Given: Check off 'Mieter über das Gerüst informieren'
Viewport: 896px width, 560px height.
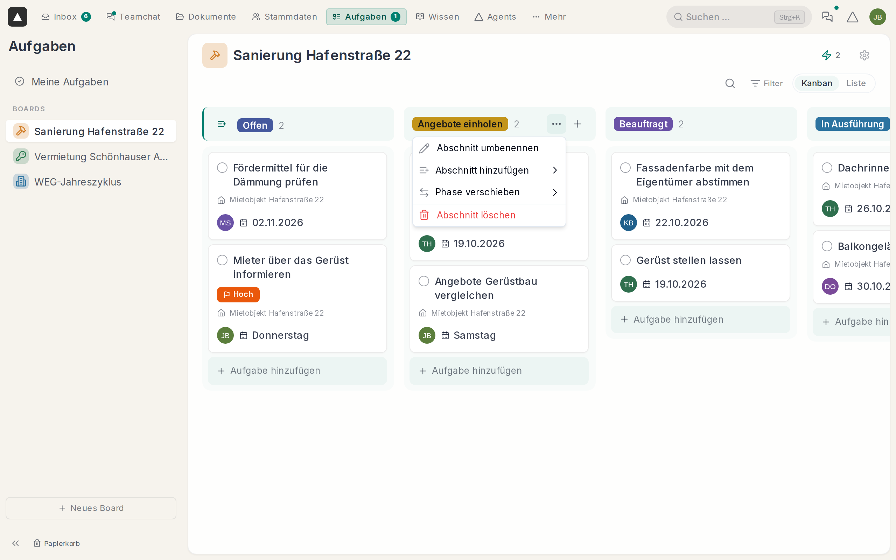Looking at the screenshot, I should point(222,260).
